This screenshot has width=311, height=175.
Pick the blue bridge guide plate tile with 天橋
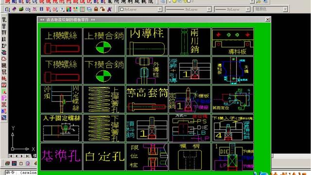(233, 70)
